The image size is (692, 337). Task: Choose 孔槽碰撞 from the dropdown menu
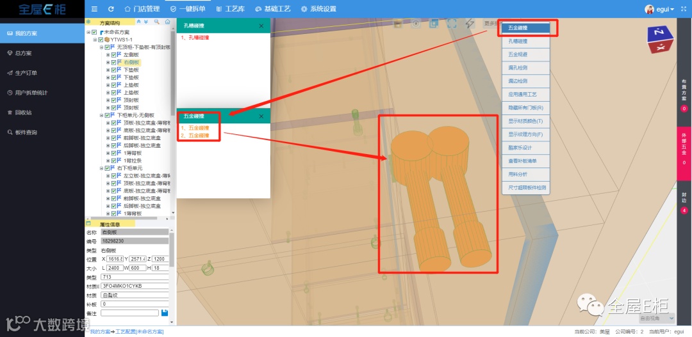(x=525, y=42)
